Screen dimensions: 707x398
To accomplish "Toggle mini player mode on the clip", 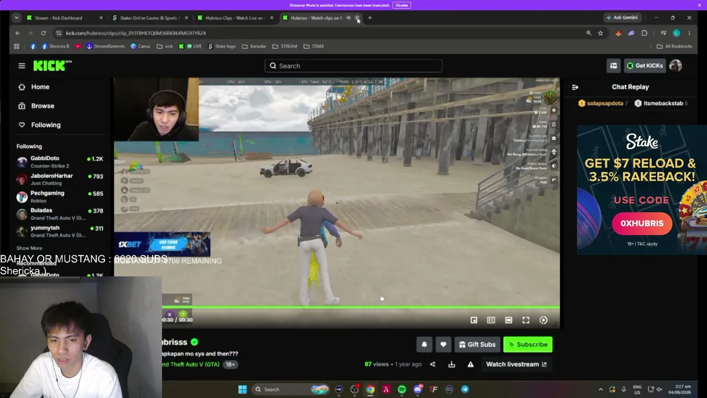I will point(473,320).
